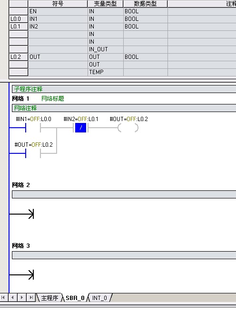Click the IN2 symbol cell in variable table
This screenshot has width=236, height=310.
(x=58, y=27)
